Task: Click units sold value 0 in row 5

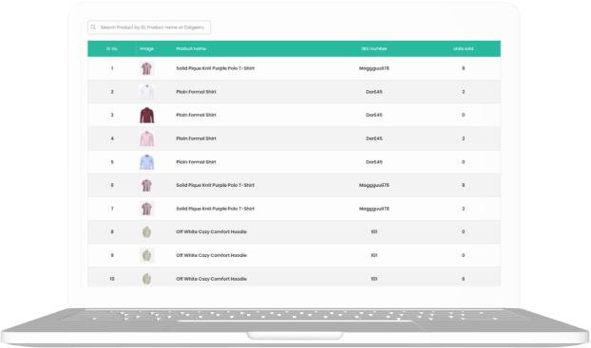Action: coord(464,162)
